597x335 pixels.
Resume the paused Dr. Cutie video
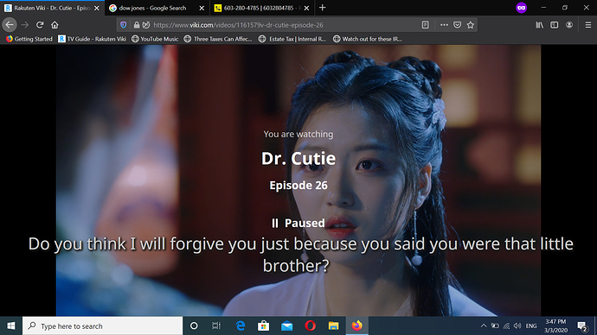coord(298,223)
